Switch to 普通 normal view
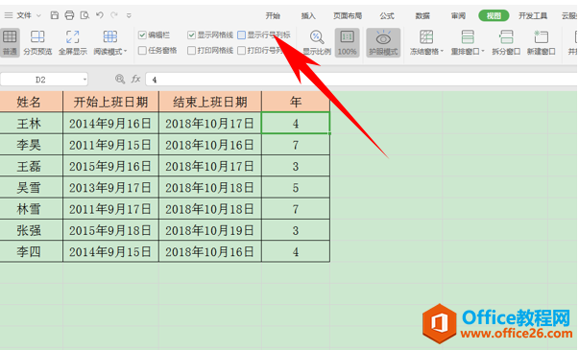This screenshot has height=350, width=579. click(x=10, y=43)
